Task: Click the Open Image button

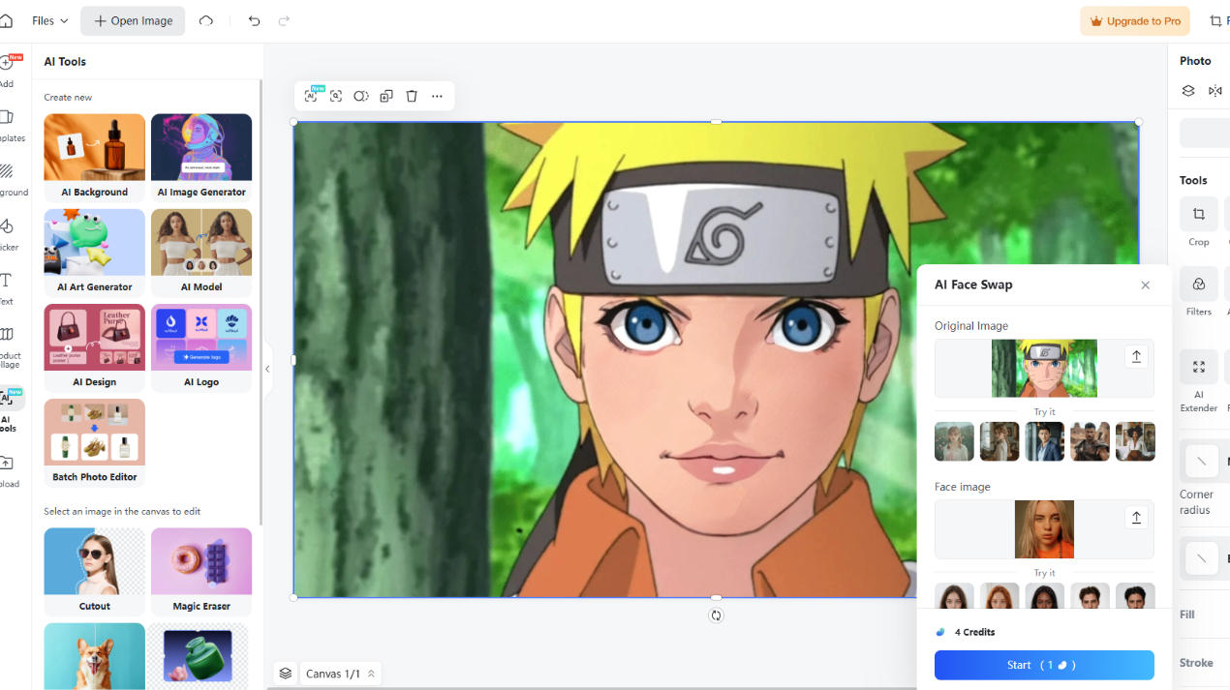Action: click(x=133, y=20)
